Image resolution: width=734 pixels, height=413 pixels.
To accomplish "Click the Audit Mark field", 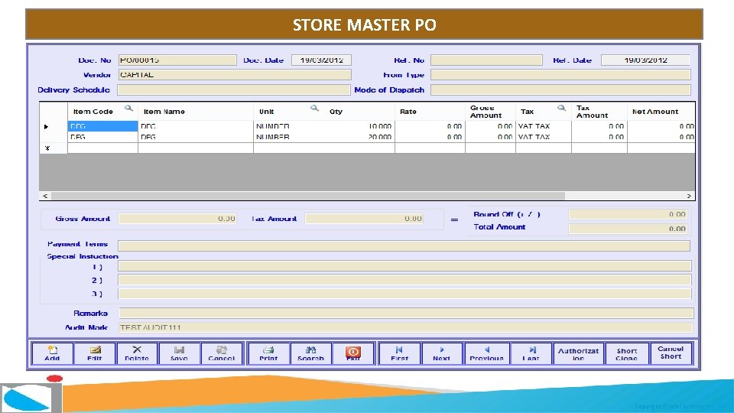I will point(406,327).
